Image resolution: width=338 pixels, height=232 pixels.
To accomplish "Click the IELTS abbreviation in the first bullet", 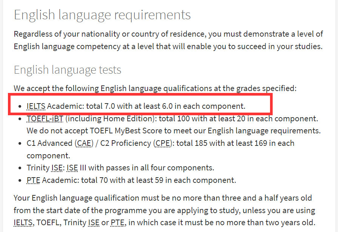I will point(36,106).
